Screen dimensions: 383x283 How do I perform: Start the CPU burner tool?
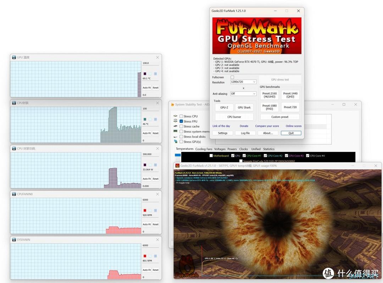coord(234,117)
